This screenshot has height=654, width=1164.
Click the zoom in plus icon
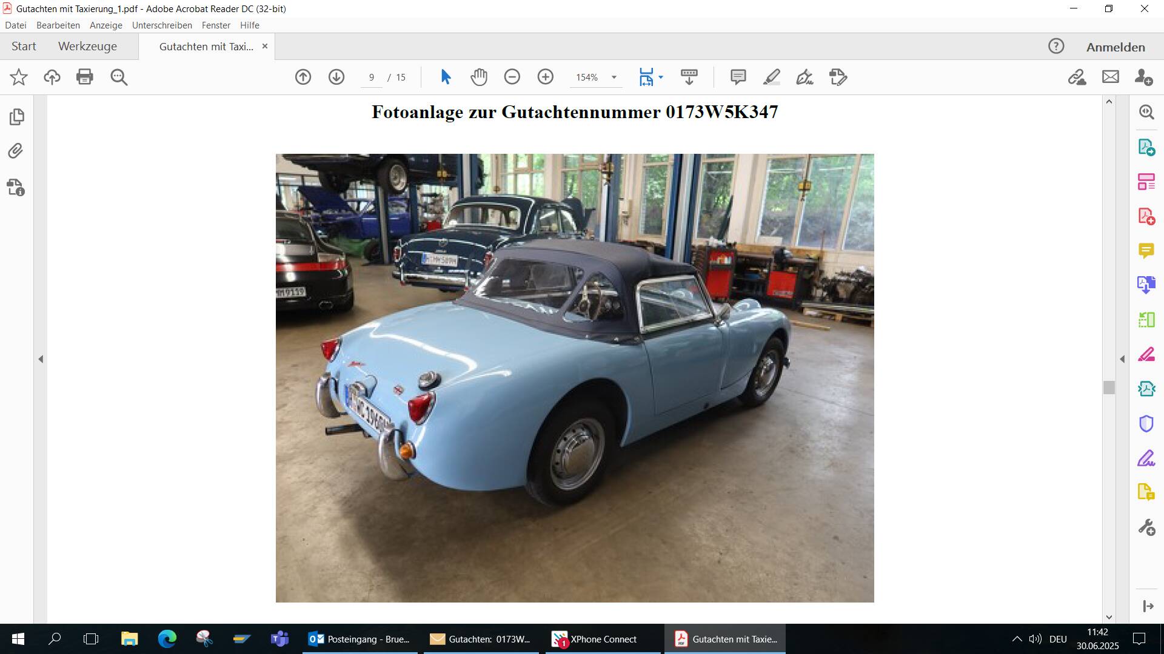545,77
